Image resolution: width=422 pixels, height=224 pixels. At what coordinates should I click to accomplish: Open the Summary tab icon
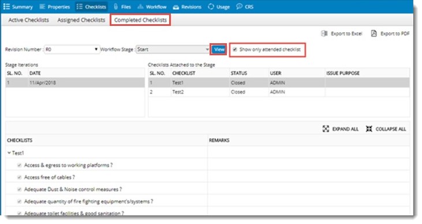point(6,7)
